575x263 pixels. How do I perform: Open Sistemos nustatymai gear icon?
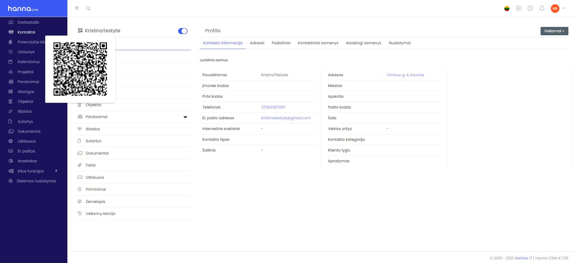11,181
